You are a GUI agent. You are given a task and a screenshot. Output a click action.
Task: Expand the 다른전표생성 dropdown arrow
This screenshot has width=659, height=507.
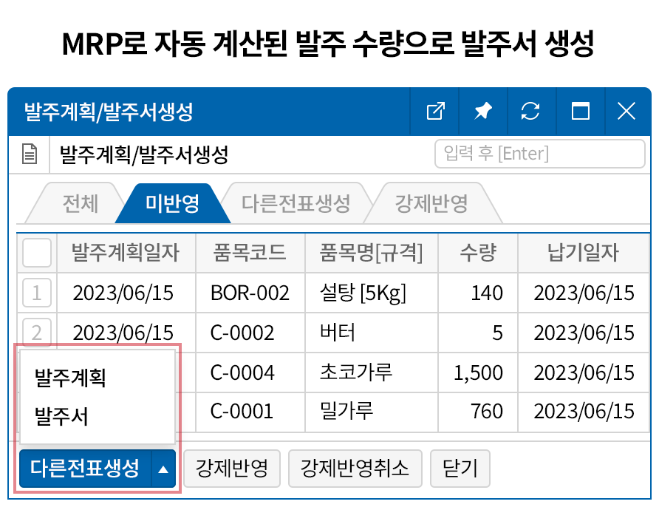[163, 469]
